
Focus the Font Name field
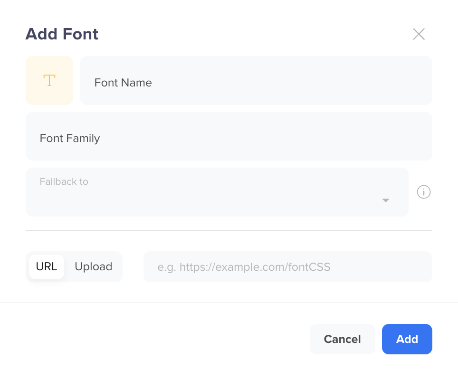pyautogui.click(x=256, y=81)
